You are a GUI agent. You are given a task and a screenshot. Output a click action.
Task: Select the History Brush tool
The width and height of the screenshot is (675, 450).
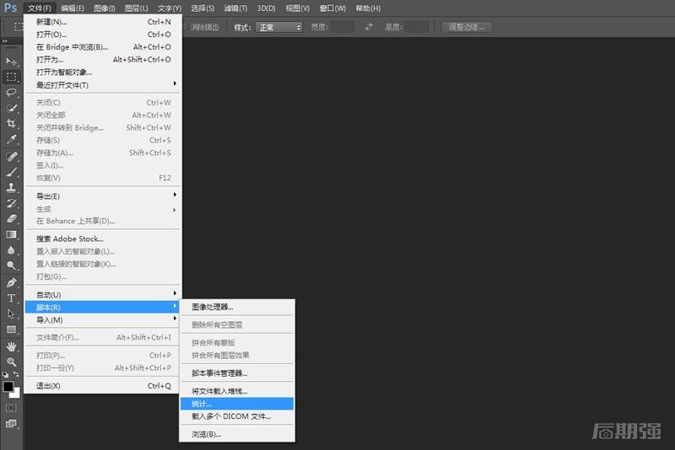(x=11, y=203)
